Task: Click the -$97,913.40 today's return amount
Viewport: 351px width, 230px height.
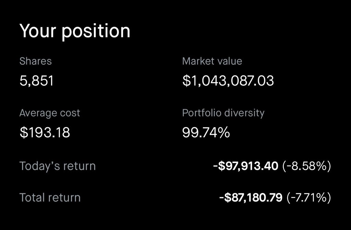Action: (x=245, y=166)
